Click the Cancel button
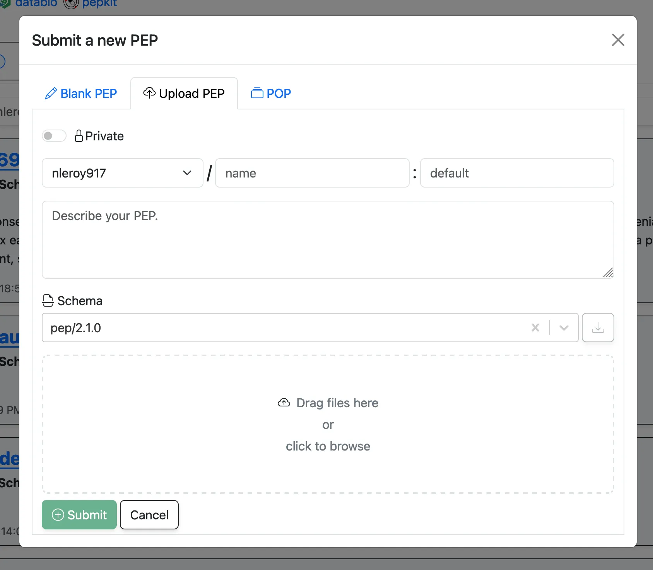 point(149,515)
